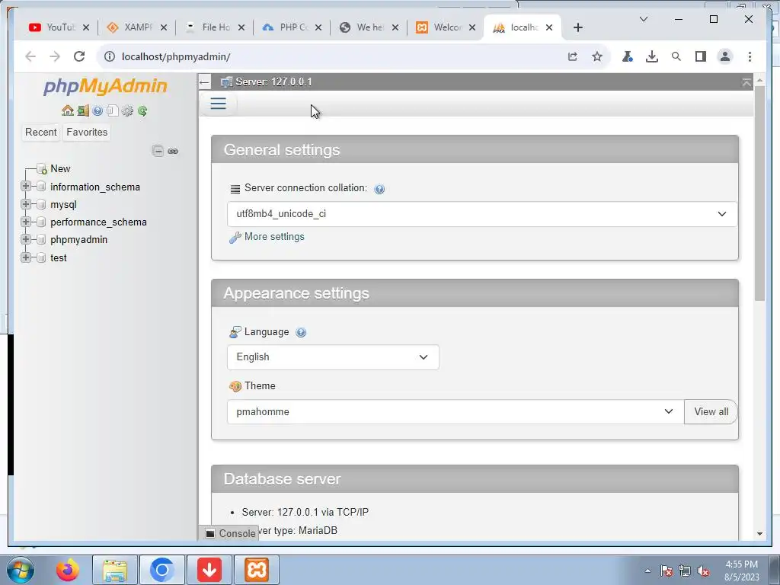The image size is (780, 585).
Task: Expand the test database node
Action: pyautogui.click(x=26, y=257)
